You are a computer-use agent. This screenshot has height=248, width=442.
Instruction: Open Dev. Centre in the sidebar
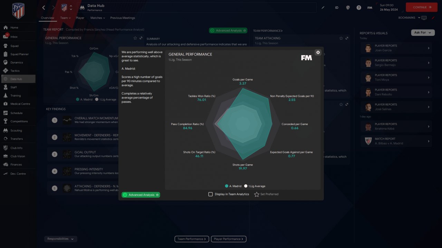[18, 174]
